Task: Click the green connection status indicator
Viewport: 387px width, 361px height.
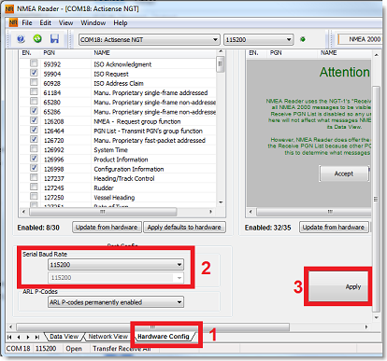Action: 303,39
